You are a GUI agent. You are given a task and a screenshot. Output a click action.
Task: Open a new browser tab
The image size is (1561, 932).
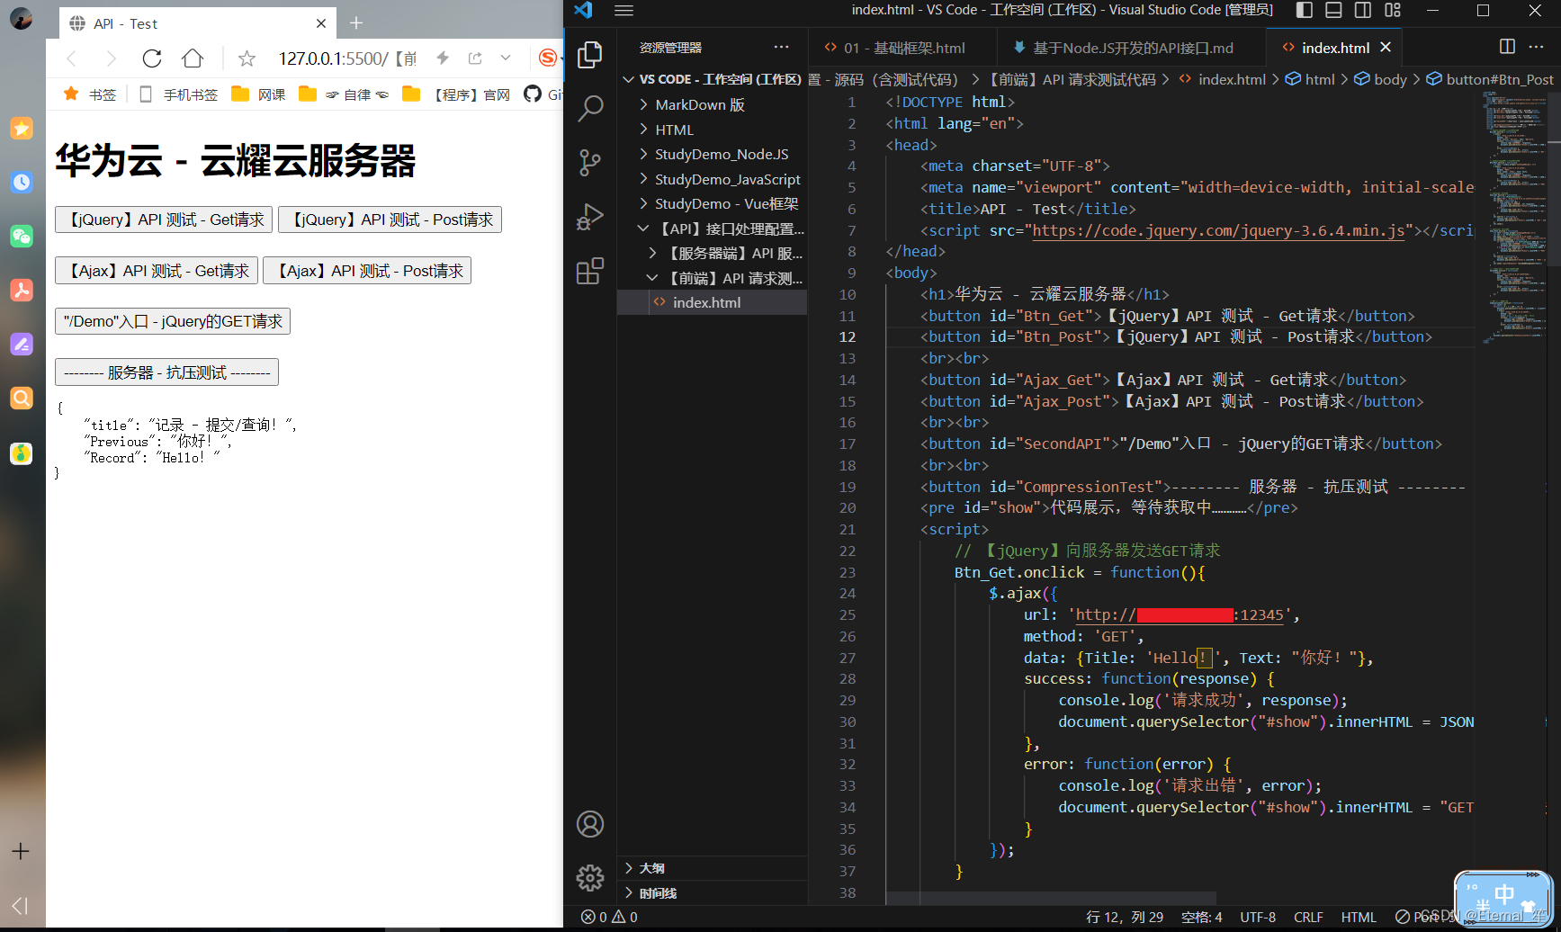coord(356,23)
